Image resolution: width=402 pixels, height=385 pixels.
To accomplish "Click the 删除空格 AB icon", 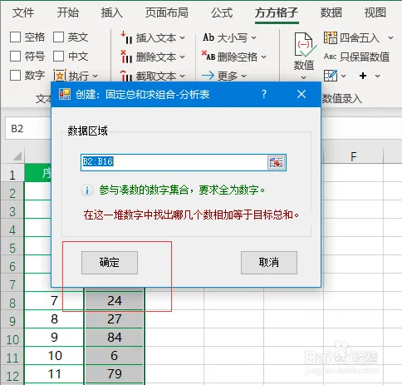I will [x=208, y=56].
